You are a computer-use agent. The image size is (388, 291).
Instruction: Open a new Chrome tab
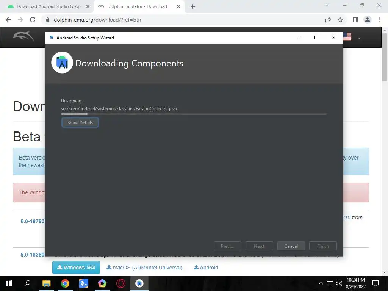coord(193,7)
